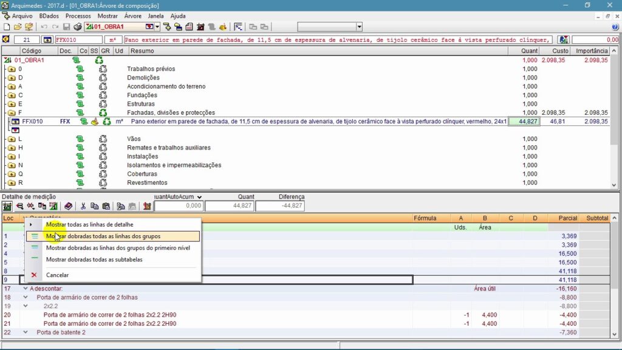Open the Processos menu

pyautogui.click(x=78, y=16)
